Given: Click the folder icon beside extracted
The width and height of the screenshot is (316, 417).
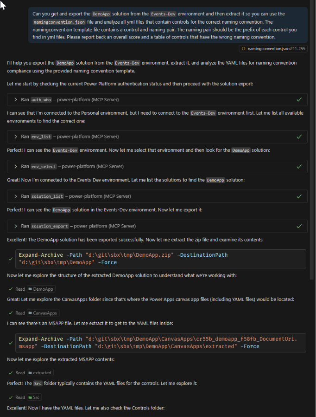Looking at the screenshot, I should [x=30, y=373].
